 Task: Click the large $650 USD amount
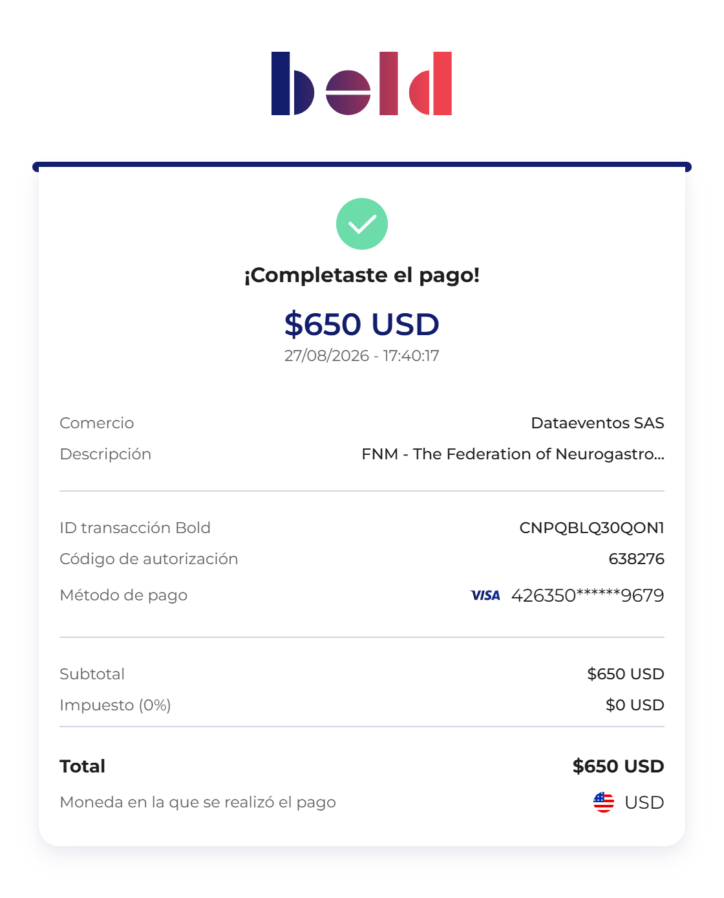(x=362, y=324)
